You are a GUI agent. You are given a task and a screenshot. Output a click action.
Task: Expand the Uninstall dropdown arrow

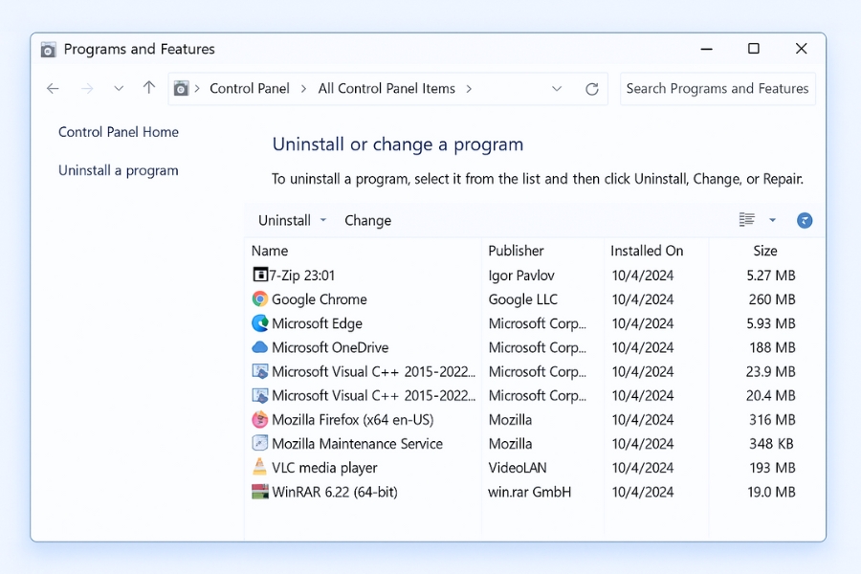323,220
